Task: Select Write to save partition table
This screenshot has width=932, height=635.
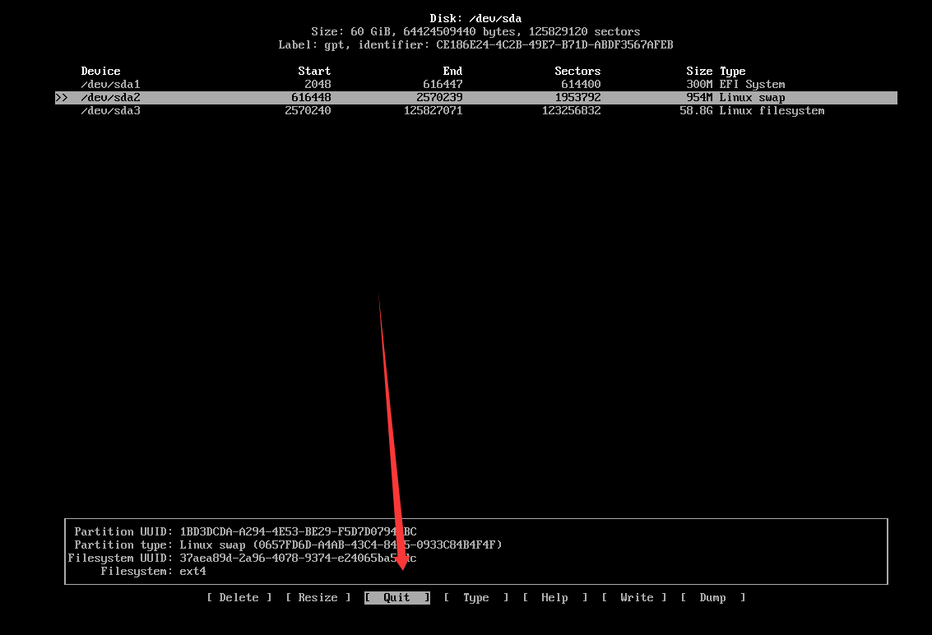Action: tap(637, 598)
